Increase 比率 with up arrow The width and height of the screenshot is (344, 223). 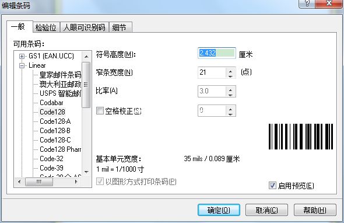(x=230, y=90)
